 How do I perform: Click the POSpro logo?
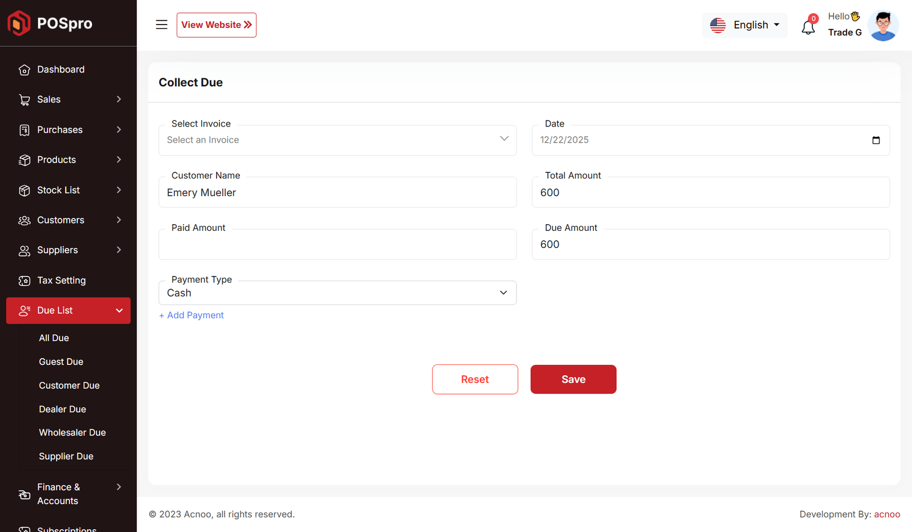click(50, 23)
